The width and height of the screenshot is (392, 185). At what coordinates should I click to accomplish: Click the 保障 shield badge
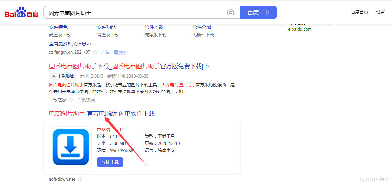point(121,52)
